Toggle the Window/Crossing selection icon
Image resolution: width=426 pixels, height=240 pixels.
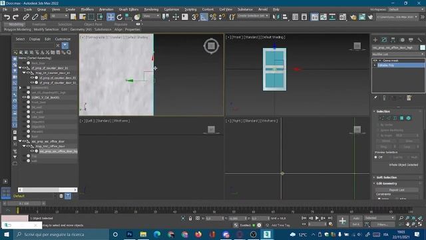tap(101, 17)
